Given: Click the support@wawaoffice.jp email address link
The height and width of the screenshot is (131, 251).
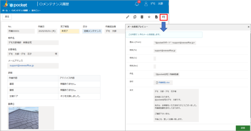Looking at the screenshot, I should point(22,66).
